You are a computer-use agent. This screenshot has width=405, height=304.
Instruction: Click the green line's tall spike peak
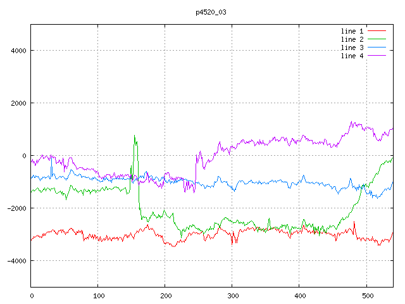pos(134,136)
